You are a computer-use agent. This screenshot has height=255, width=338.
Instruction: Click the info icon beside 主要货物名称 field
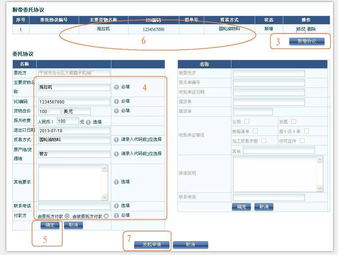(x=116, y=87)
